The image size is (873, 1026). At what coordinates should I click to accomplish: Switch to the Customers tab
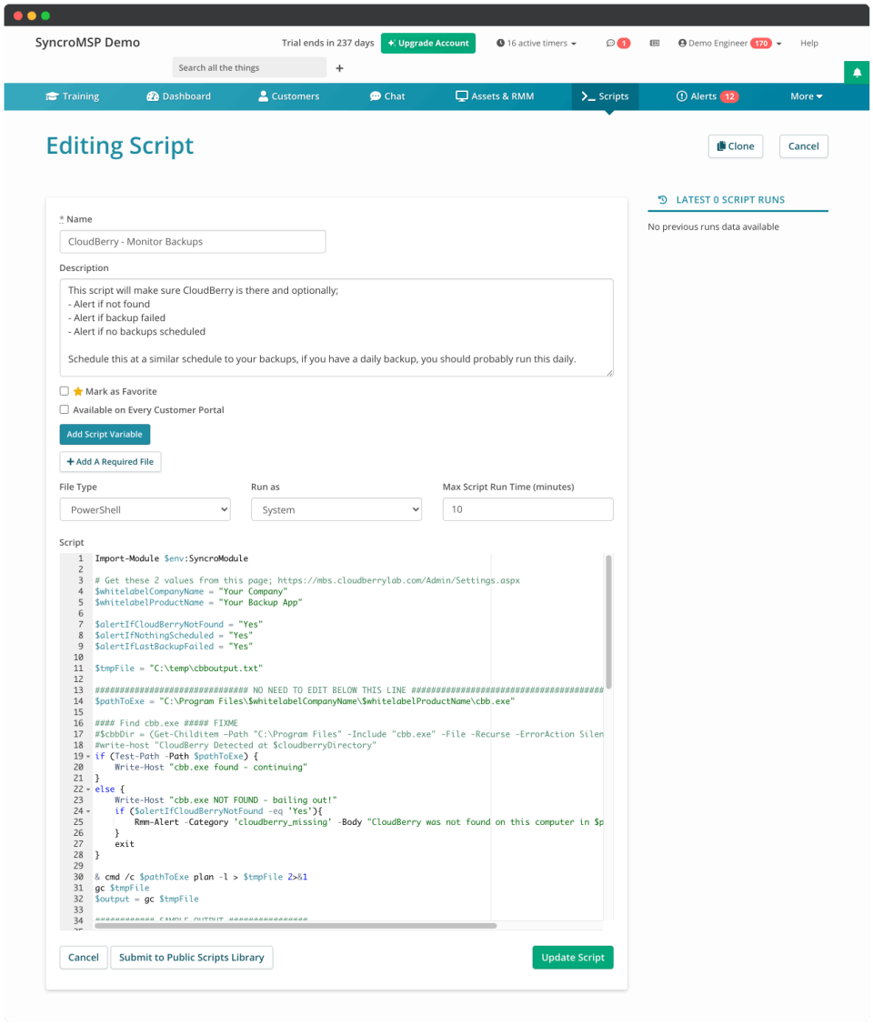(288, 96)
